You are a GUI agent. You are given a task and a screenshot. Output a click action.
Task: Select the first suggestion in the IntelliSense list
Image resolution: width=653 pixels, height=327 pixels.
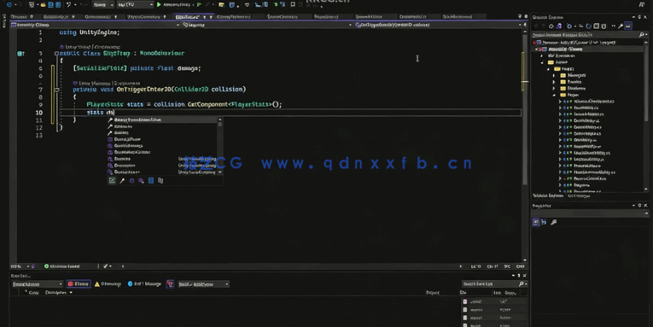(162, 120)
